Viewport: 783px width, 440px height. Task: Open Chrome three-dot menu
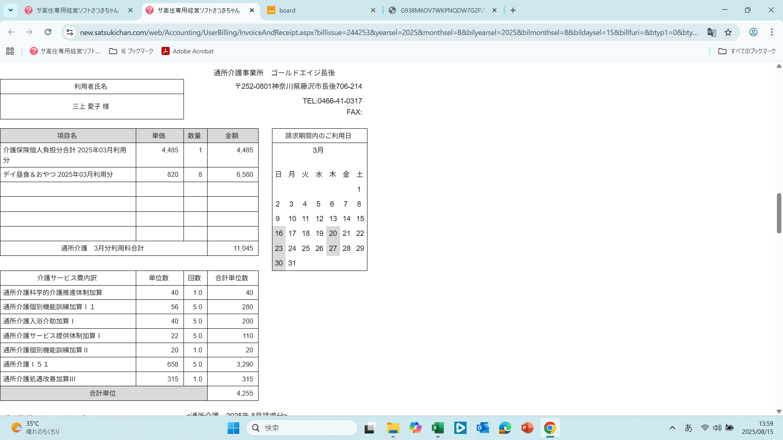[772, 32]
